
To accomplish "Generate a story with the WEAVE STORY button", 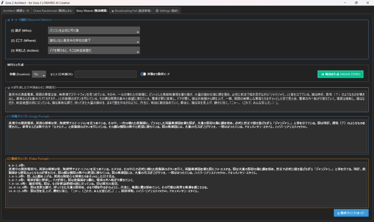I will [340, 74].
